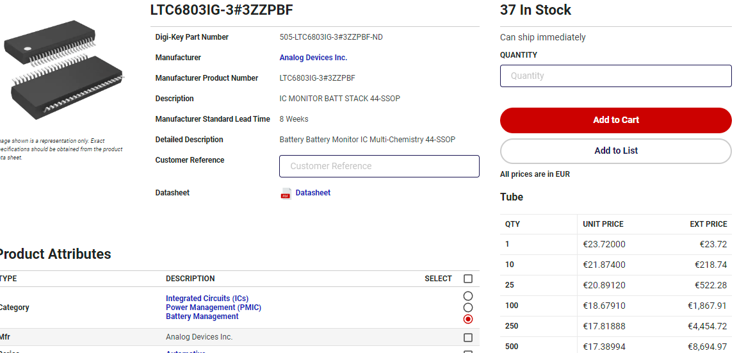Click the quantity 25 price break row
This screenshot has width=746, height=353.
pyautogui.click(x=615, y=285)
